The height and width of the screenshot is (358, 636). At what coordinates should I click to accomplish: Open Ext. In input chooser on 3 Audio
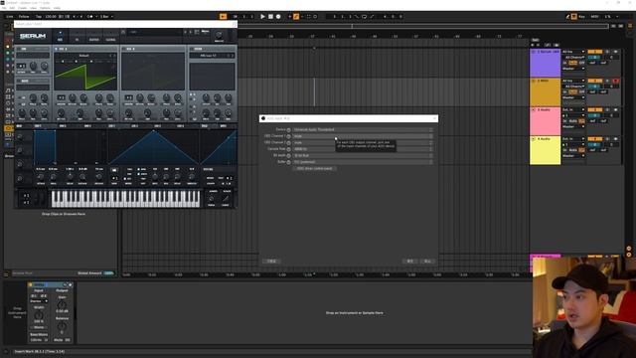tap(573, 110)
